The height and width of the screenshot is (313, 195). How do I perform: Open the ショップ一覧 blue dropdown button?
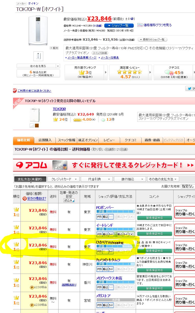pyautogui.click(x=119, y=26)
